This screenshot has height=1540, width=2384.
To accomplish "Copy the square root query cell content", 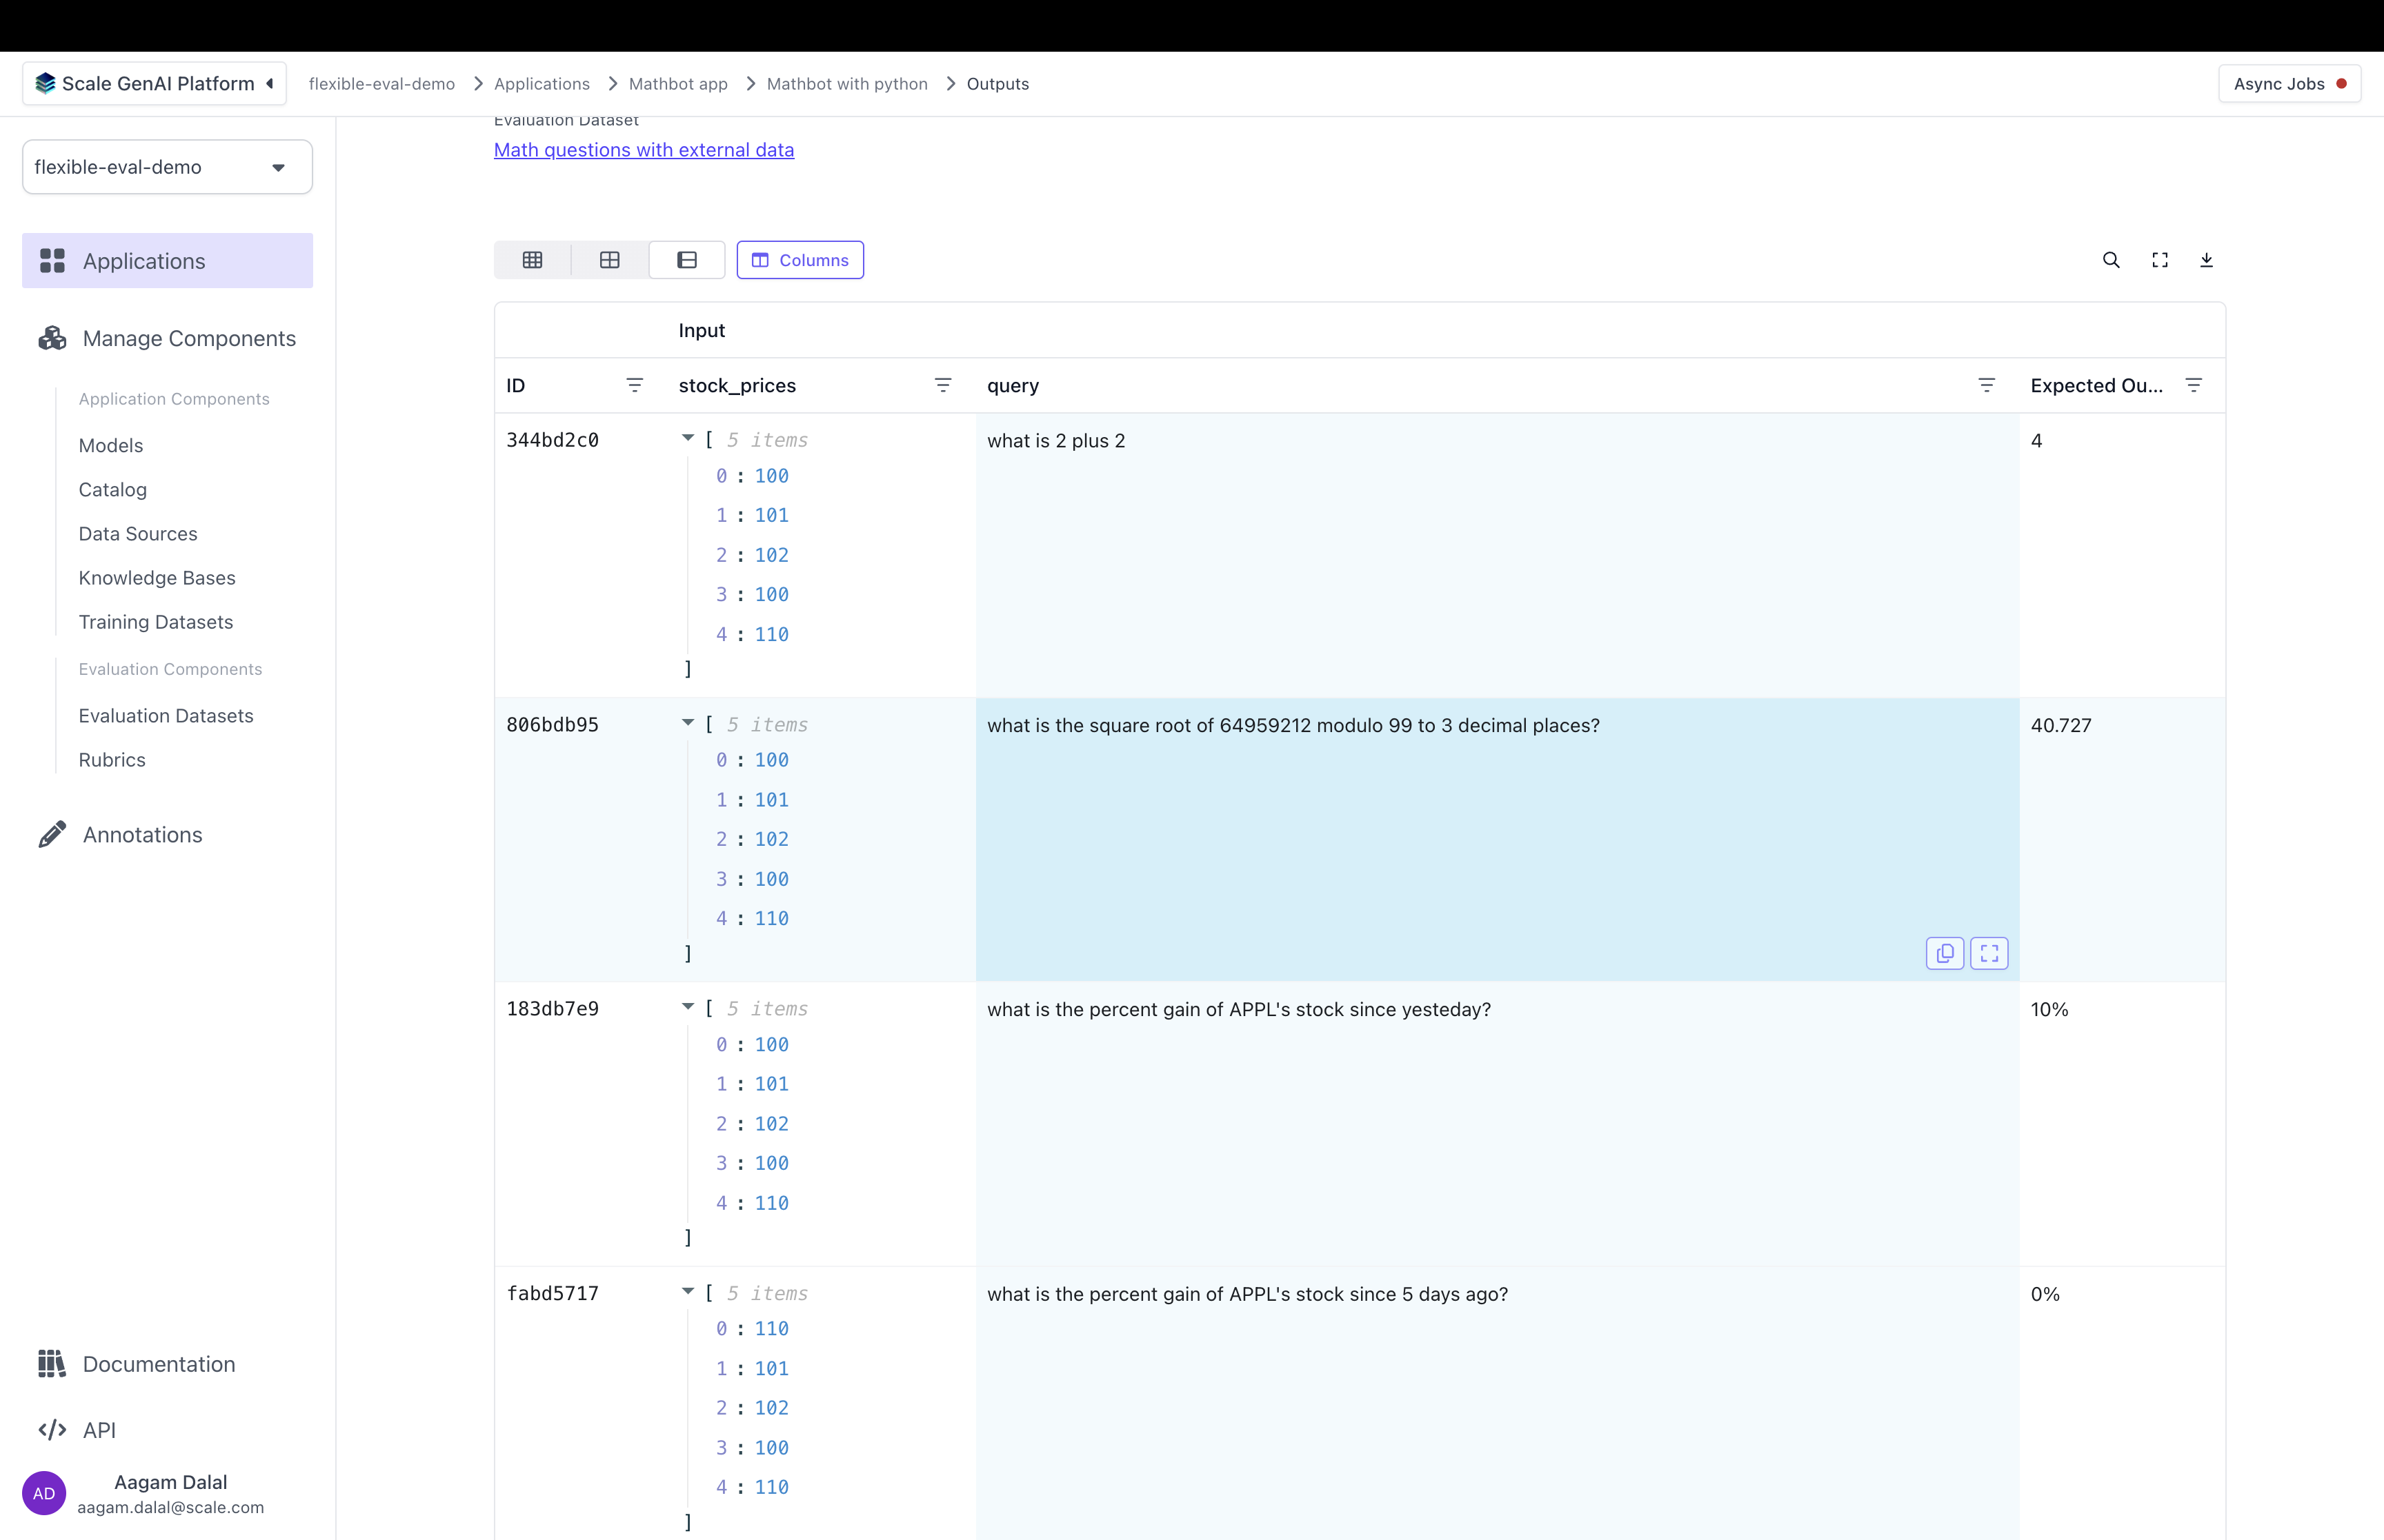I will pos(1945,953).
